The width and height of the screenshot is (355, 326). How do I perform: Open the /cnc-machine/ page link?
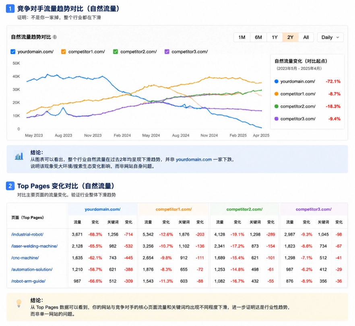25,258
